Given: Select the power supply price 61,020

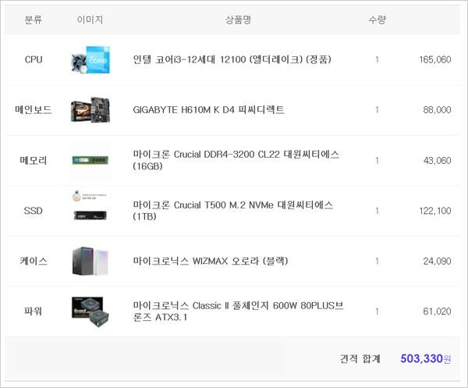Looking at the screenshot, I should [437, 311].
